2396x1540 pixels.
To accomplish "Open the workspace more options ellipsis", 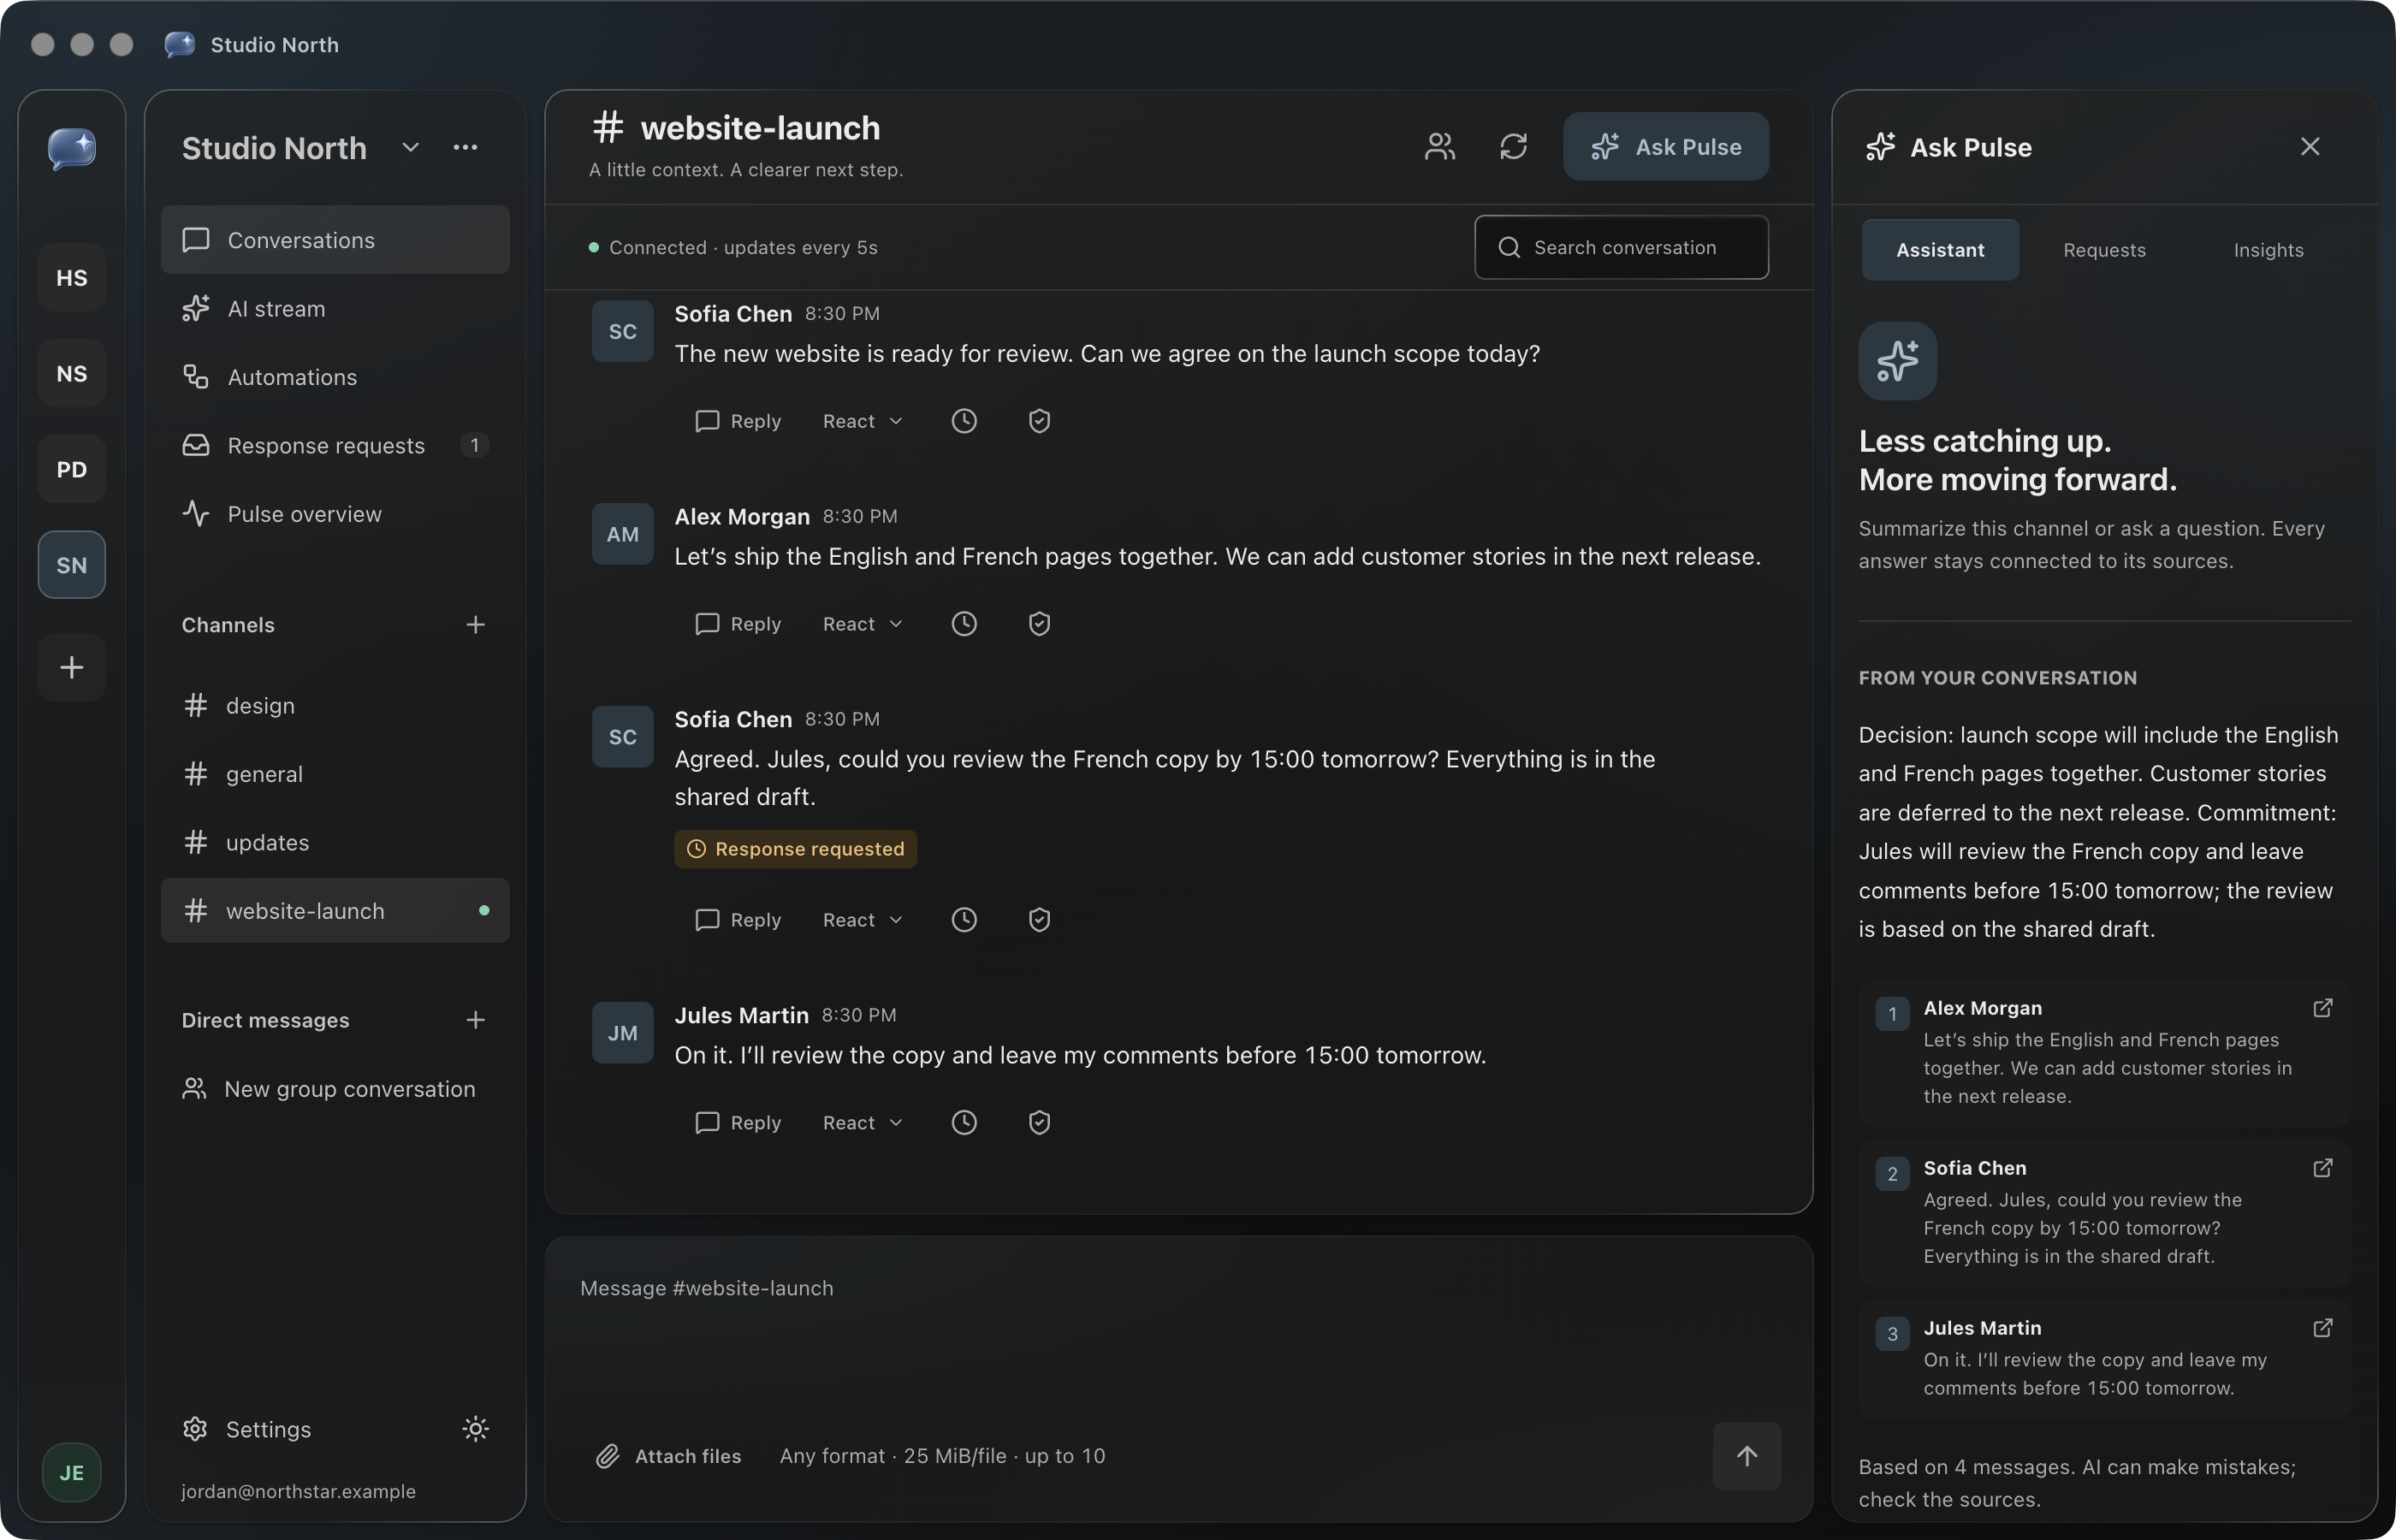I will tap(465, 147).
